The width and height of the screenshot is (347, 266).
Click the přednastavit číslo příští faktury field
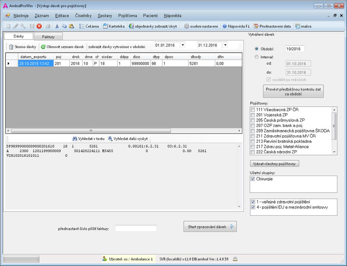(136, 228)
